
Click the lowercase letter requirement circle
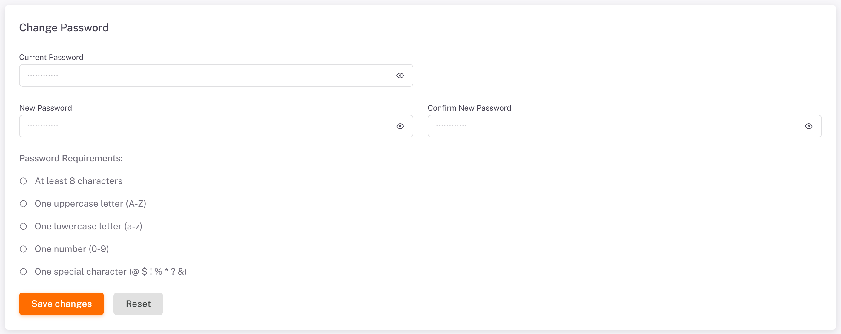tap(23, 226)
